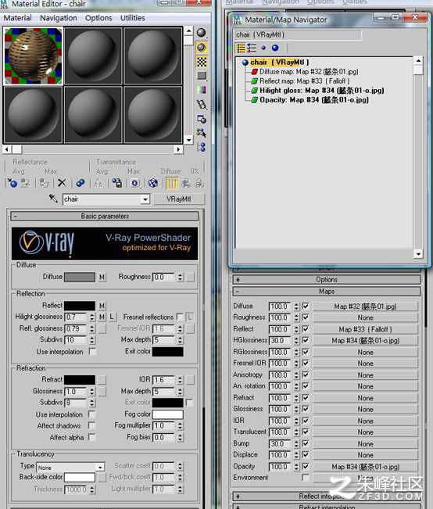This screenshot has width=433, height=509.
Task: Toggle the Backlight icon in side toolbar
Action: [202, 48]
